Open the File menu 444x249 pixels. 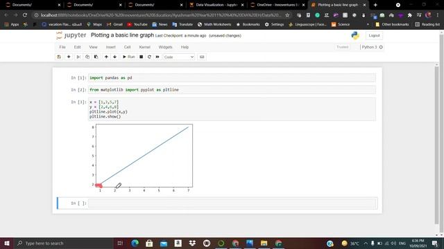[62, 47]
